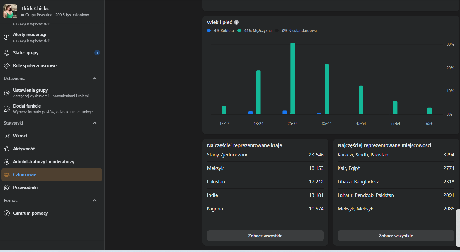Collapse the Ustawienia section
This screenshot has width=460, height=252.
(x=94, y=79)
